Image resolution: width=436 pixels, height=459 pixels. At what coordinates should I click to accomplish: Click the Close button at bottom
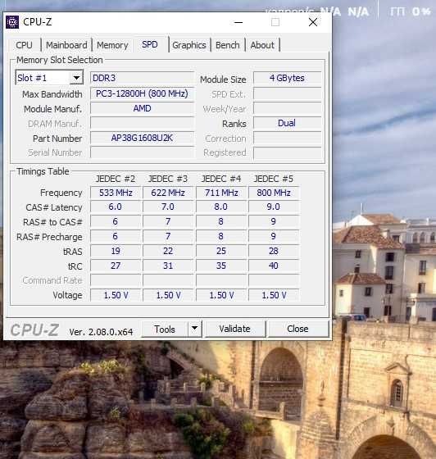(x=297, y=329)
